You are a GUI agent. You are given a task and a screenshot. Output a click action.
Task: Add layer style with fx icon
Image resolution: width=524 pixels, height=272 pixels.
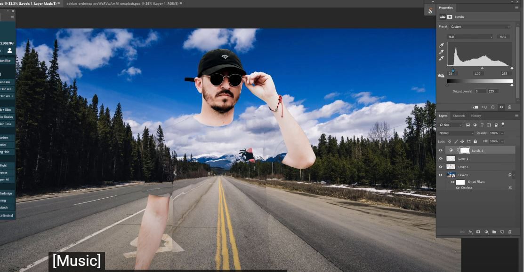coord(470,232)
